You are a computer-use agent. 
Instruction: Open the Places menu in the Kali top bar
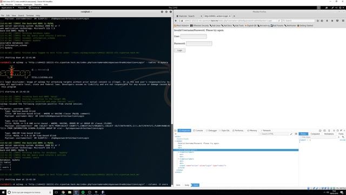tap(22, 8)
